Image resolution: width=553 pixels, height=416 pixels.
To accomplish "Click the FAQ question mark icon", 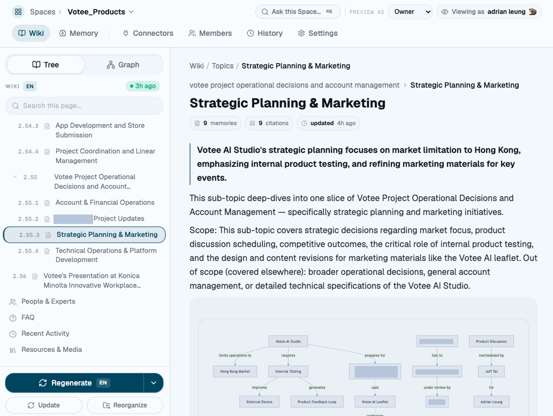I will coord(13,318).
